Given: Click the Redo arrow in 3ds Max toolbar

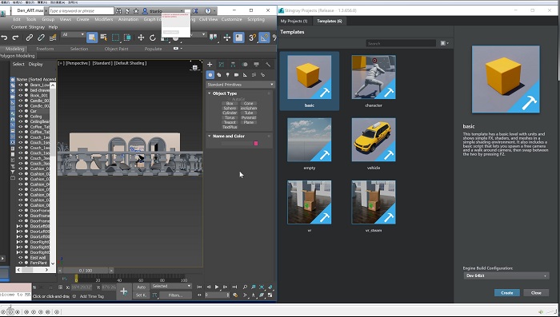Looking at the screenshot, I should [x=15, y=38].
